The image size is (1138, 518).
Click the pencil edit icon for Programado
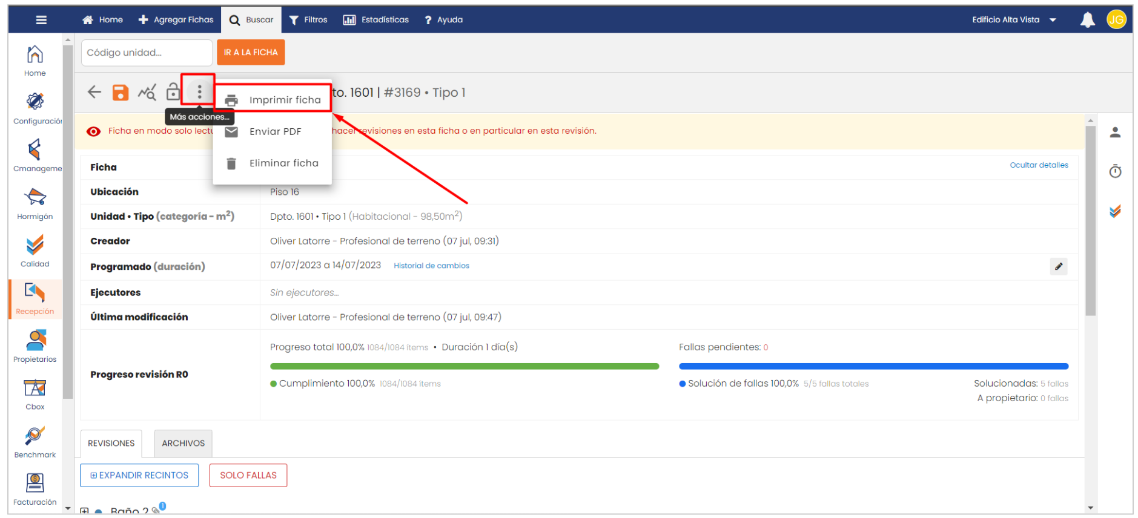[x=1058, y=266]
